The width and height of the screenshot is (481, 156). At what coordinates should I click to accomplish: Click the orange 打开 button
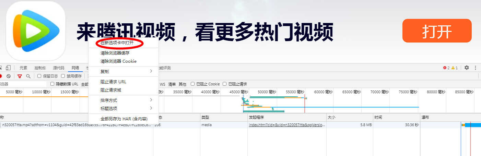[x=437, y=31]
